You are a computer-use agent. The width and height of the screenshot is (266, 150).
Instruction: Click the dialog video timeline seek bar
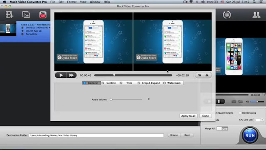[x=133, y=75]
